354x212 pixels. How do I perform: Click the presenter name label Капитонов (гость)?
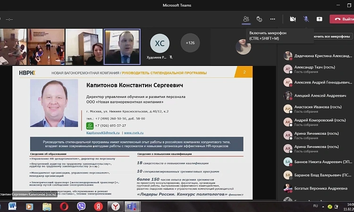coord(28,194)
